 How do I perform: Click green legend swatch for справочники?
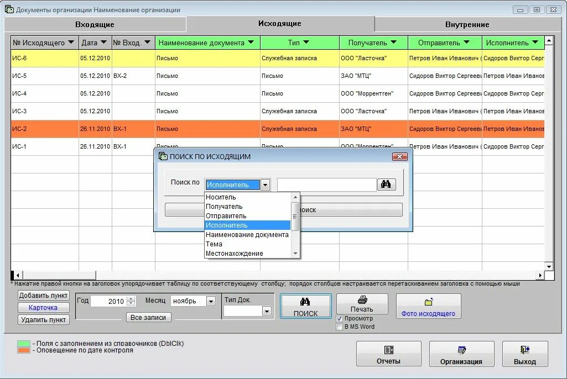tap(23, 343)
